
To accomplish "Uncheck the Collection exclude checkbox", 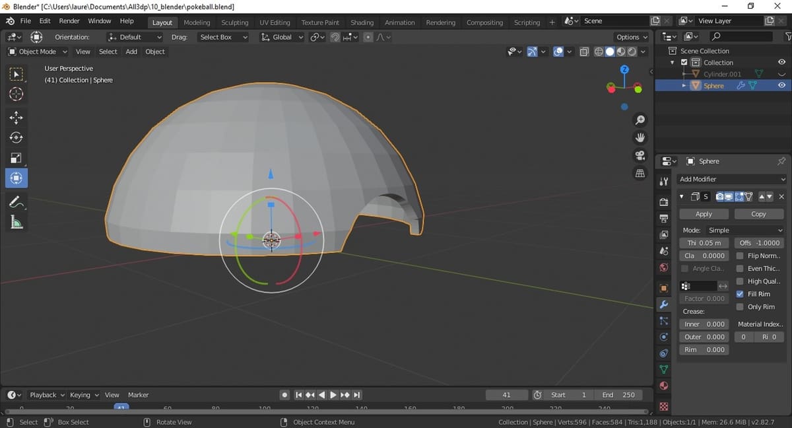I will pos(684,63).
